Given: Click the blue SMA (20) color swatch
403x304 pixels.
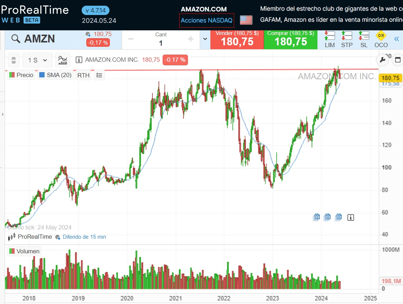Looking at the screenshot, I should click(x=42, y=75).
